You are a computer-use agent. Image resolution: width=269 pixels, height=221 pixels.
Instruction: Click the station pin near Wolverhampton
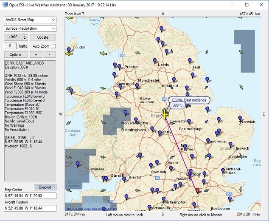click(136, 120)
